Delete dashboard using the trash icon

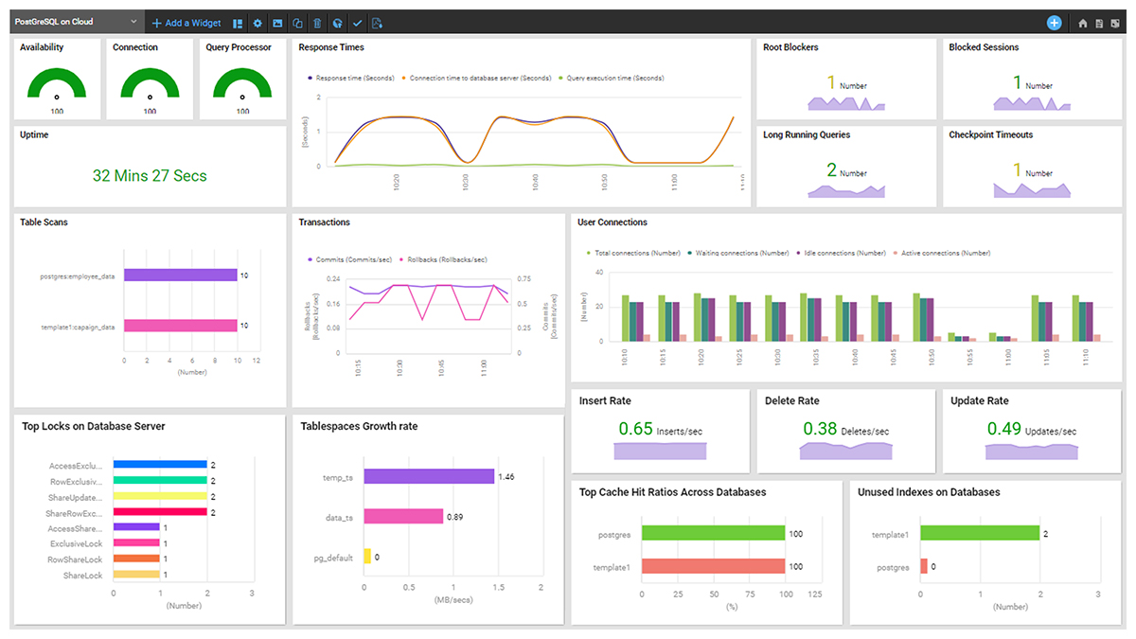point(317,23)
